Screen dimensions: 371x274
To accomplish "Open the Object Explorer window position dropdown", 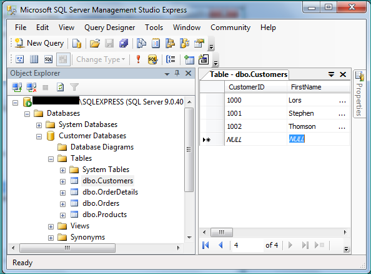I will click(x=167, y=74).
